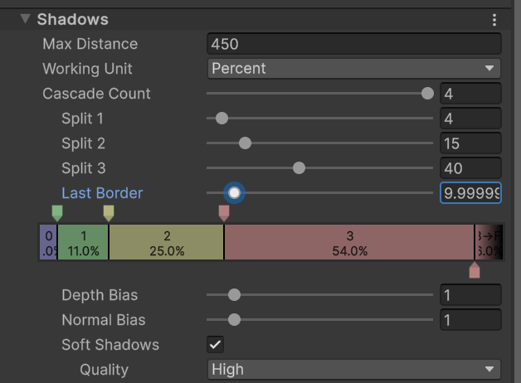This screenshot has width=521, height=383.
Task: Click the Split 3 slider handle
Action: tap(299, 168)
